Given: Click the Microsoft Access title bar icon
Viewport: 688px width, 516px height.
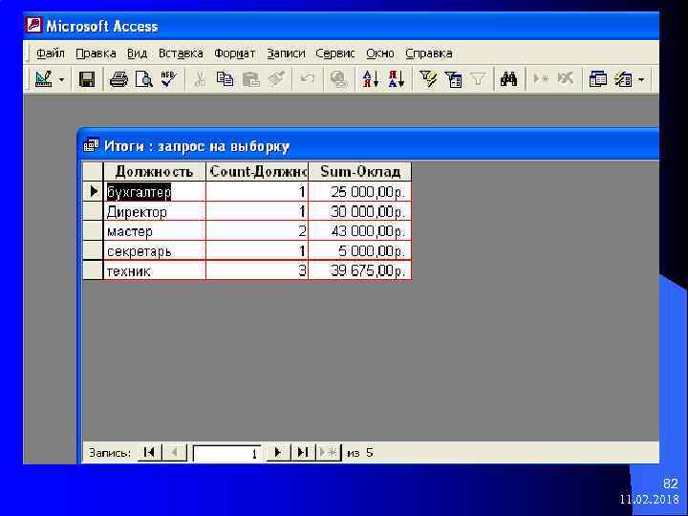Looking at the screenshot, I should (34, 26).
